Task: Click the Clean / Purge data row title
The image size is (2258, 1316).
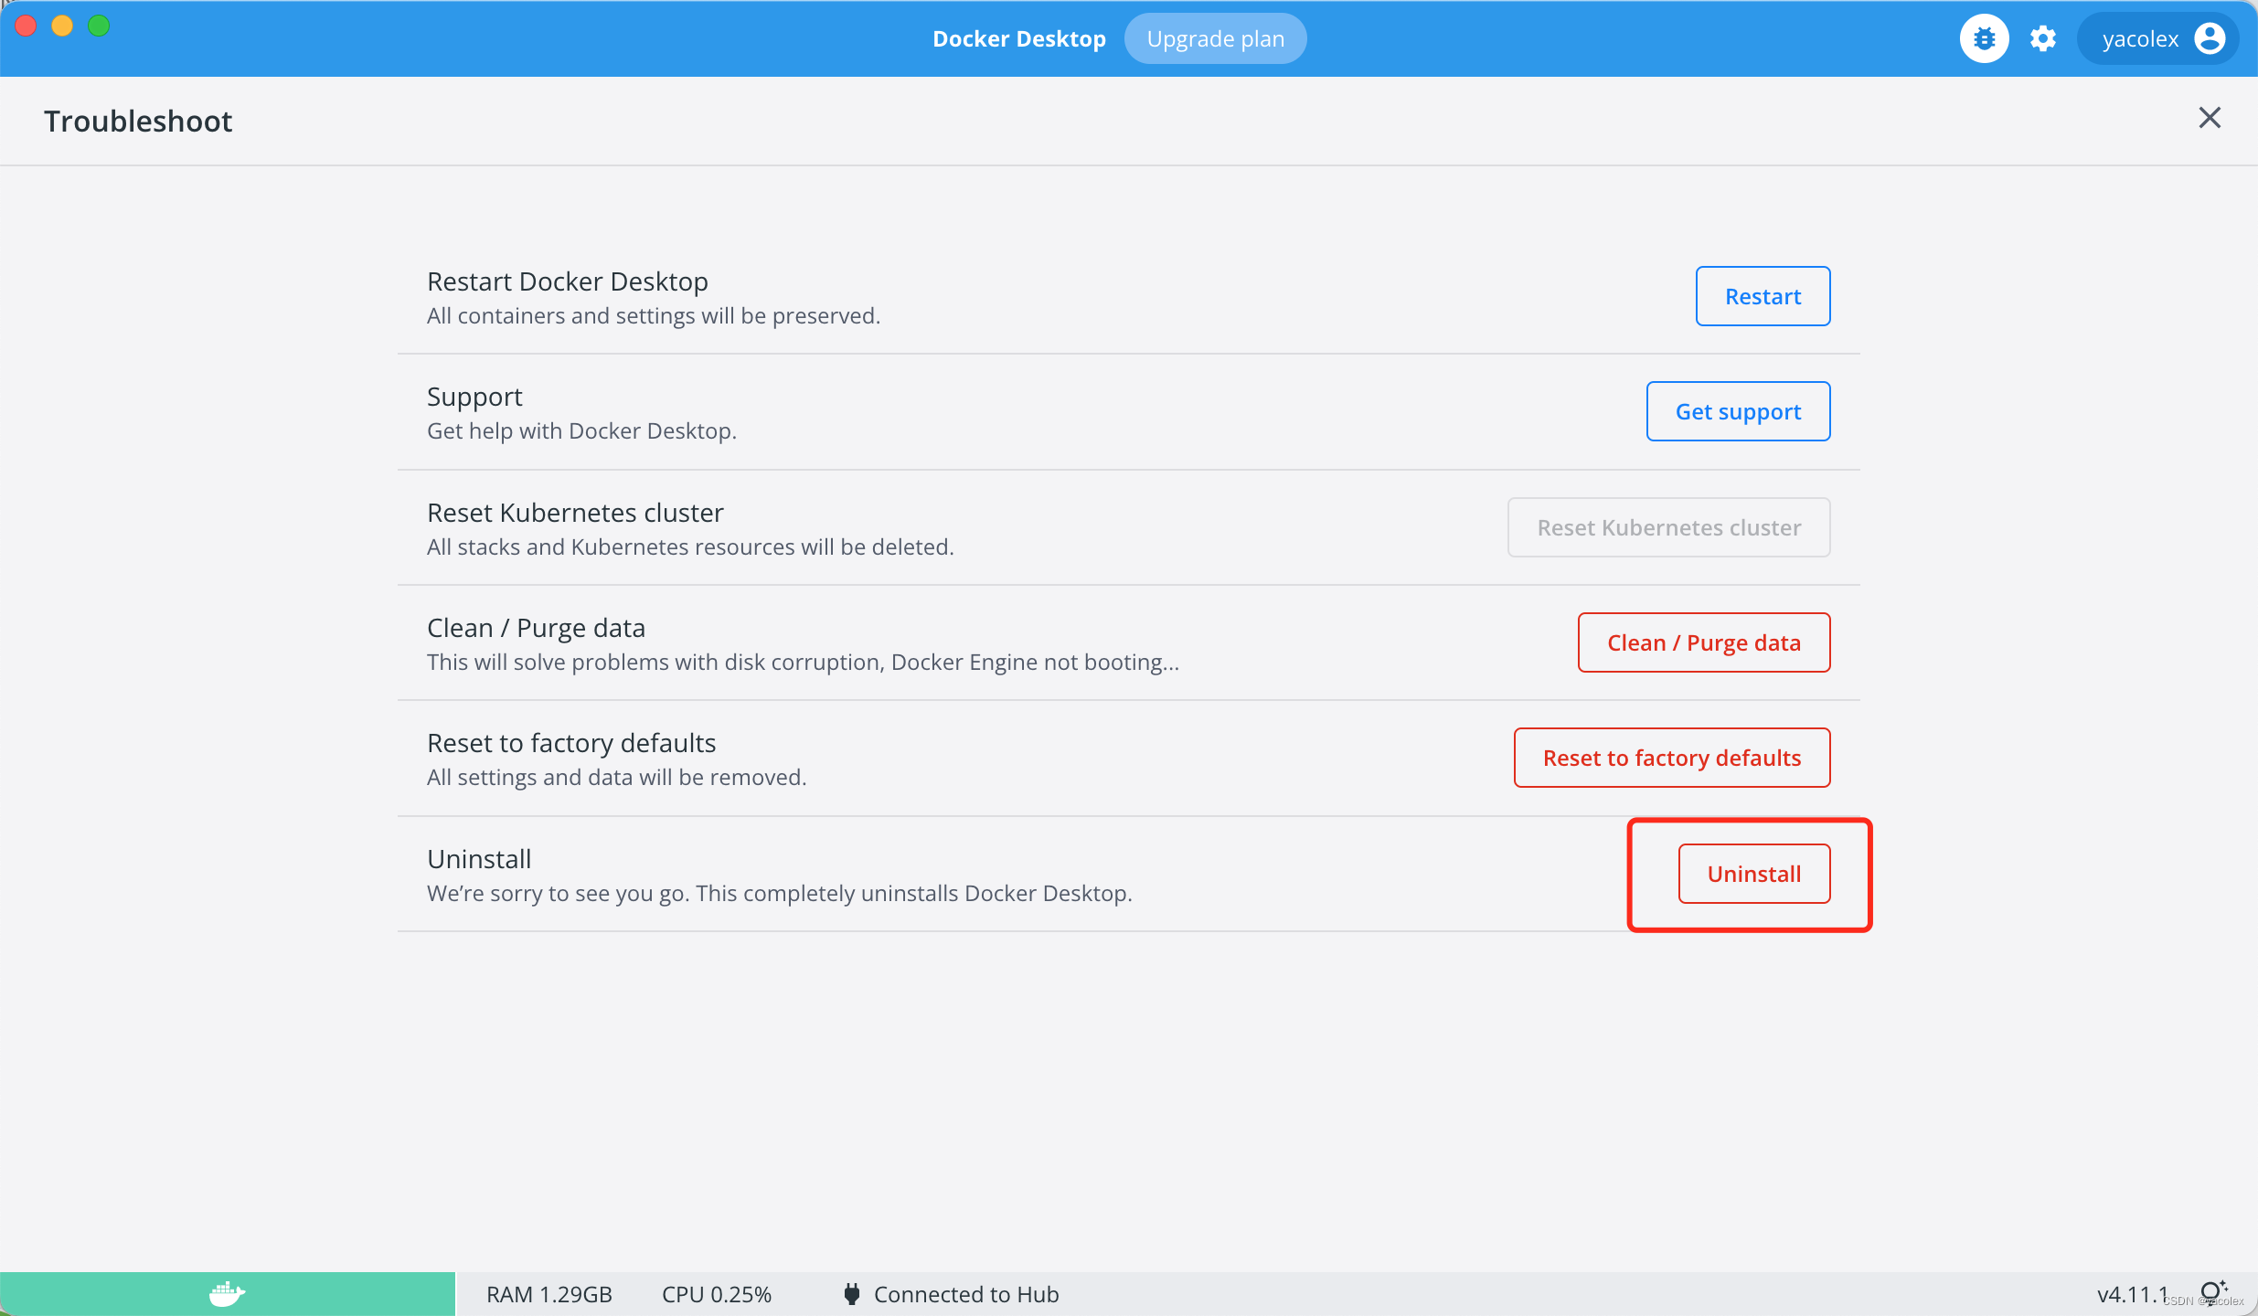Action: pos(536,628)
